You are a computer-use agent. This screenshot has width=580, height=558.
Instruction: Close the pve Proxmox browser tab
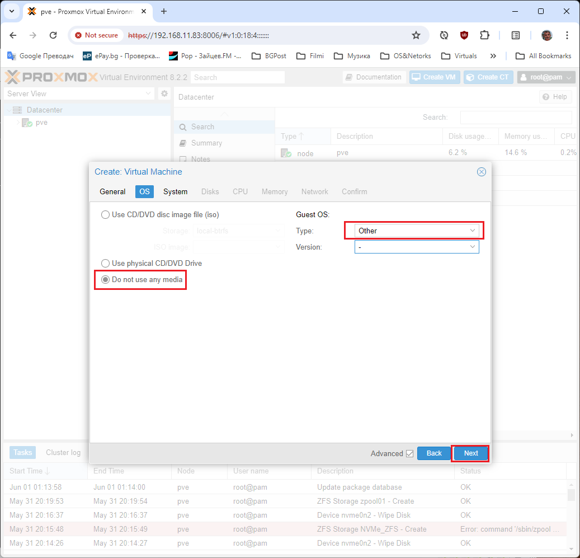(x=144, y=11)
